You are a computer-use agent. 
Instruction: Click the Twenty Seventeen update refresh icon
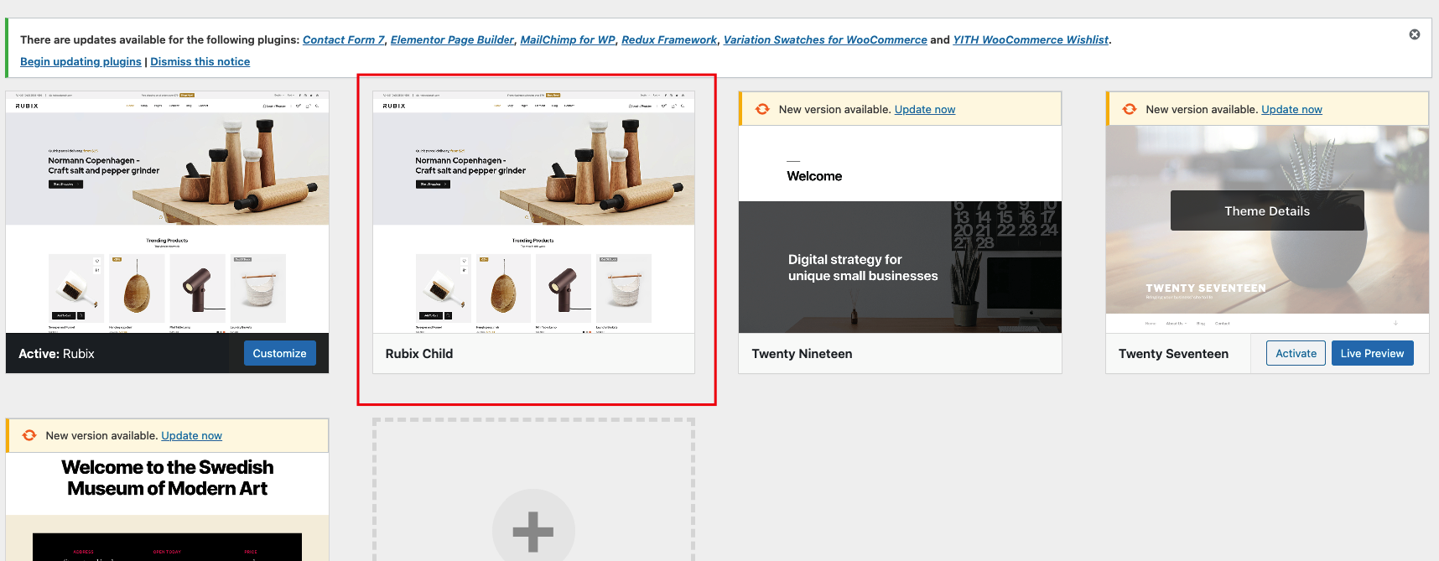pyautogui.click(x=1130, y=109)
